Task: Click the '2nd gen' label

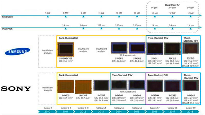Action: pos(172,8)
